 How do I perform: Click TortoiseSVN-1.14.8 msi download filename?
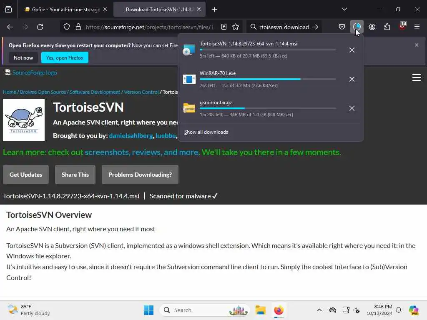tap(249, 44)
